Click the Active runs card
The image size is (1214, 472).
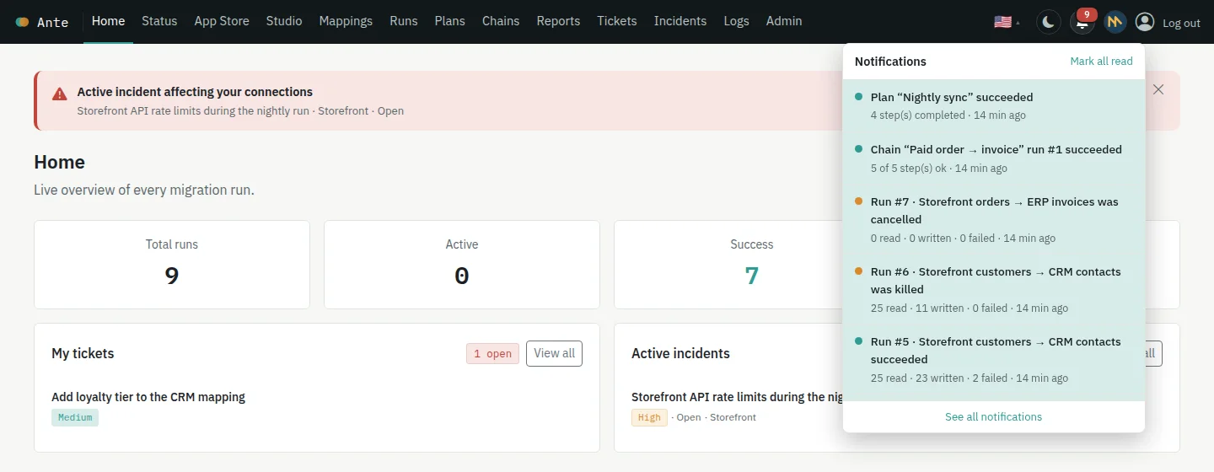(462, 265)
